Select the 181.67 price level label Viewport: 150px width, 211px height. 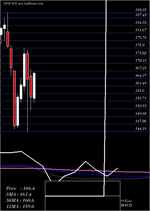click(x=141, y=30)
